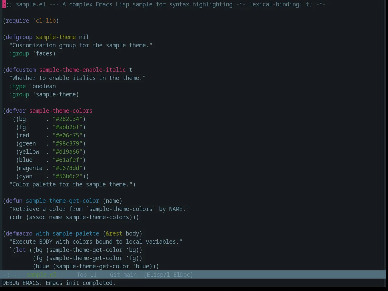Viewport: 388px width, 291px height.
Task: Click the "require" keyword
Action: (18, 21)
